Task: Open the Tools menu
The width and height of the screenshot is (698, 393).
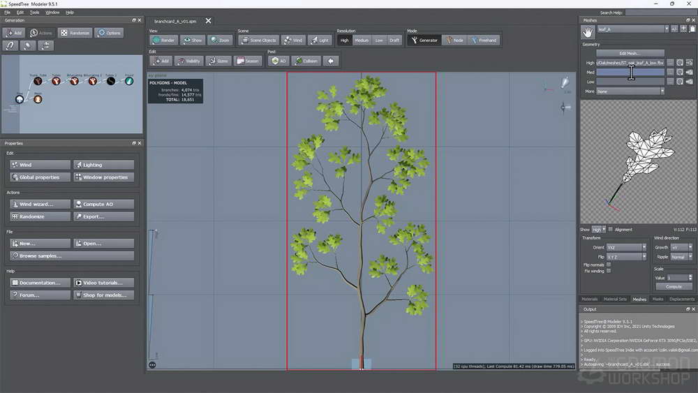Action: [34, 13]
